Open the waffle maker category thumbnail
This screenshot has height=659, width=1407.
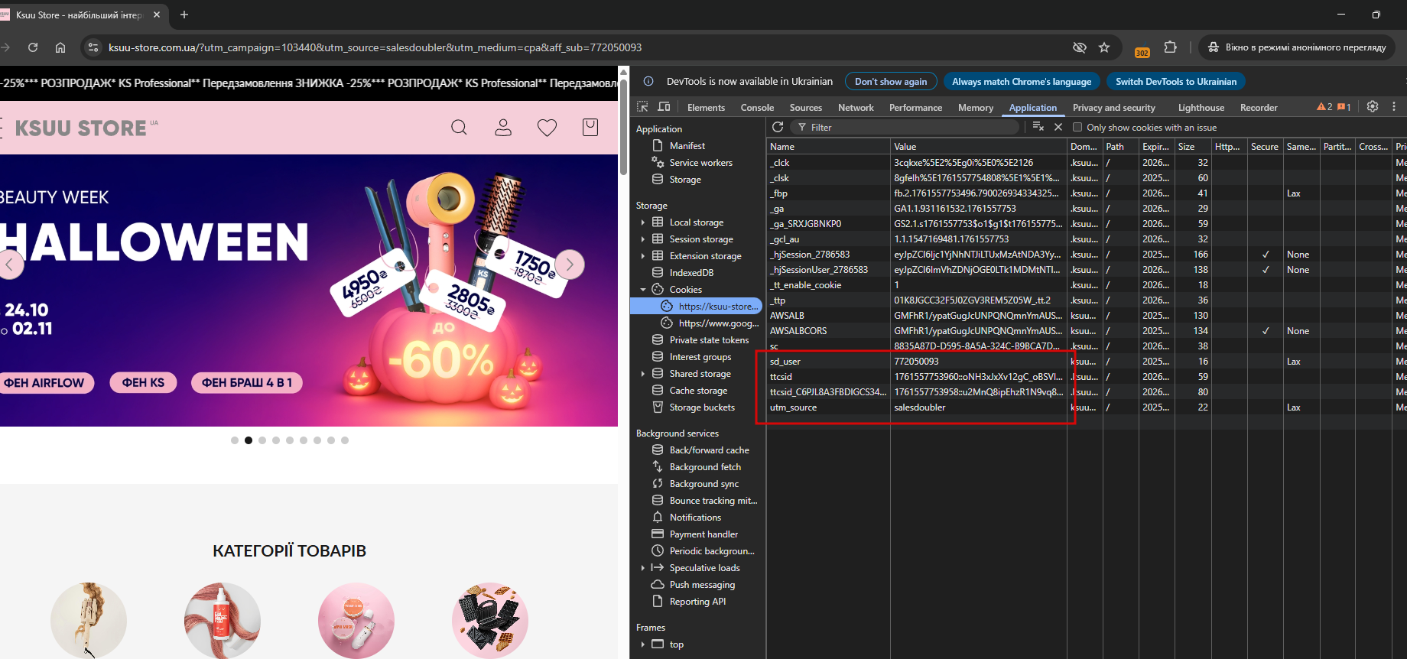[x=490, y=620]
